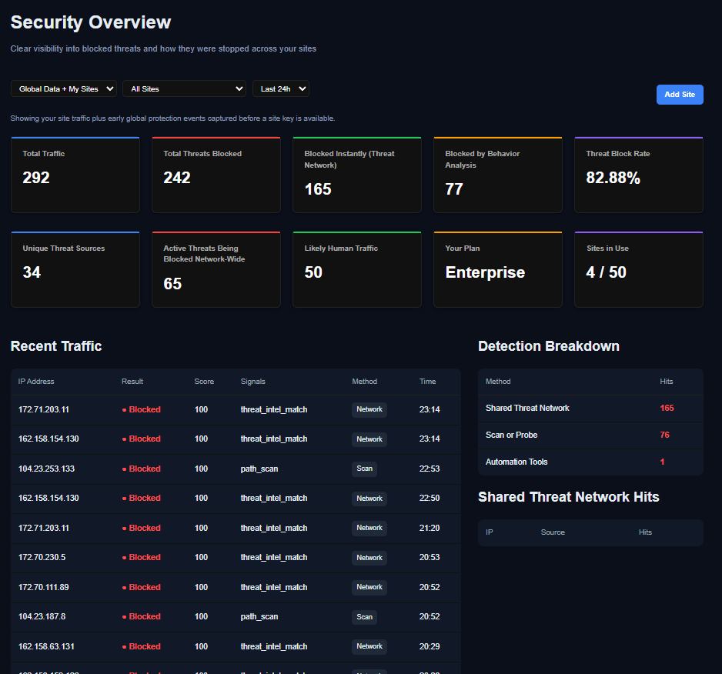Select the Blocked by Behavior Analysis card

tap(498, 175)
